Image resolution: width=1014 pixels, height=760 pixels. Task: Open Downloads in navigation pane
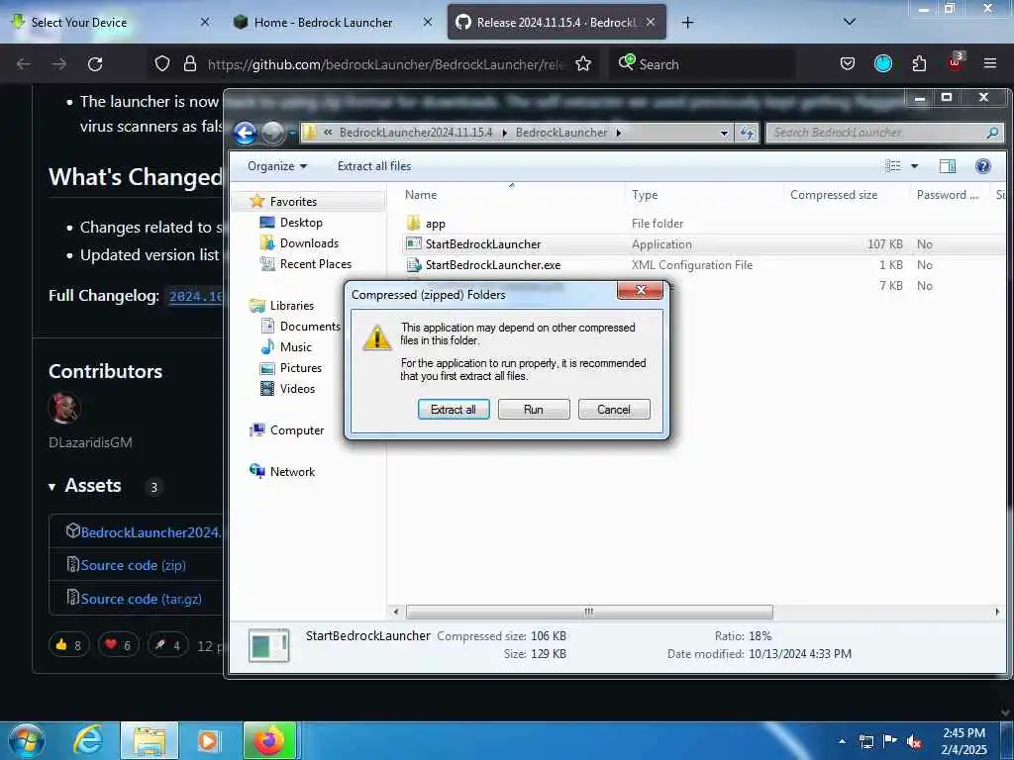point(309,243)
